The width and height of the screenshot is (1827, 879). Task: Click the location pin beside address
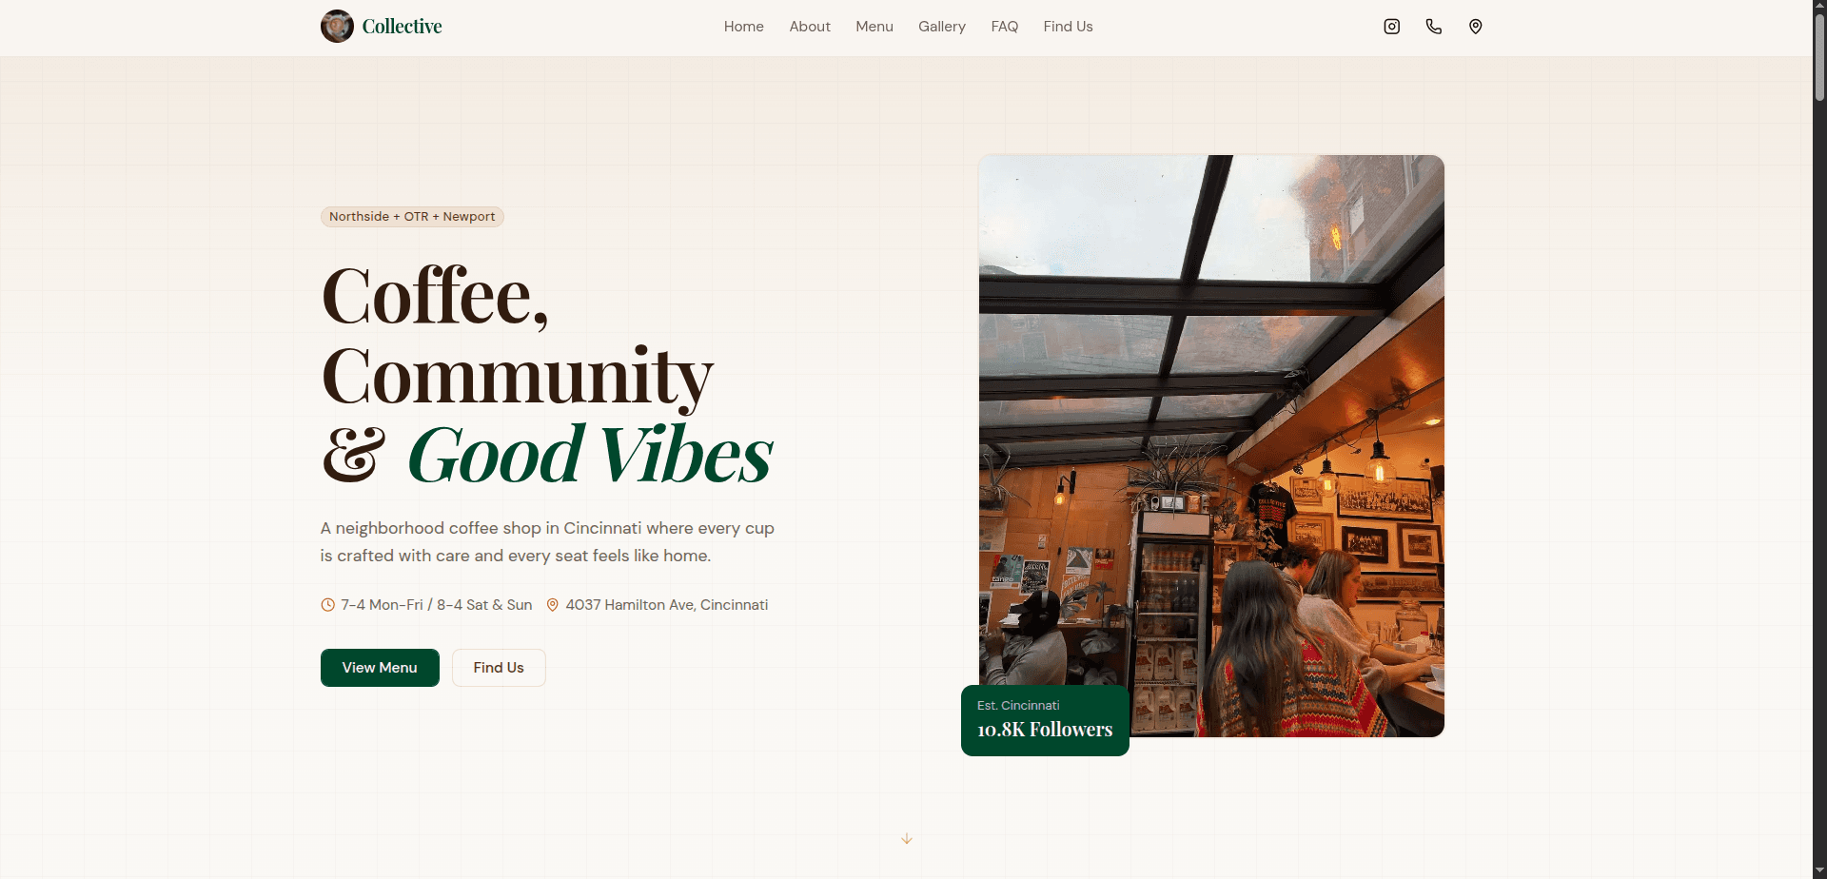[552, 605]
